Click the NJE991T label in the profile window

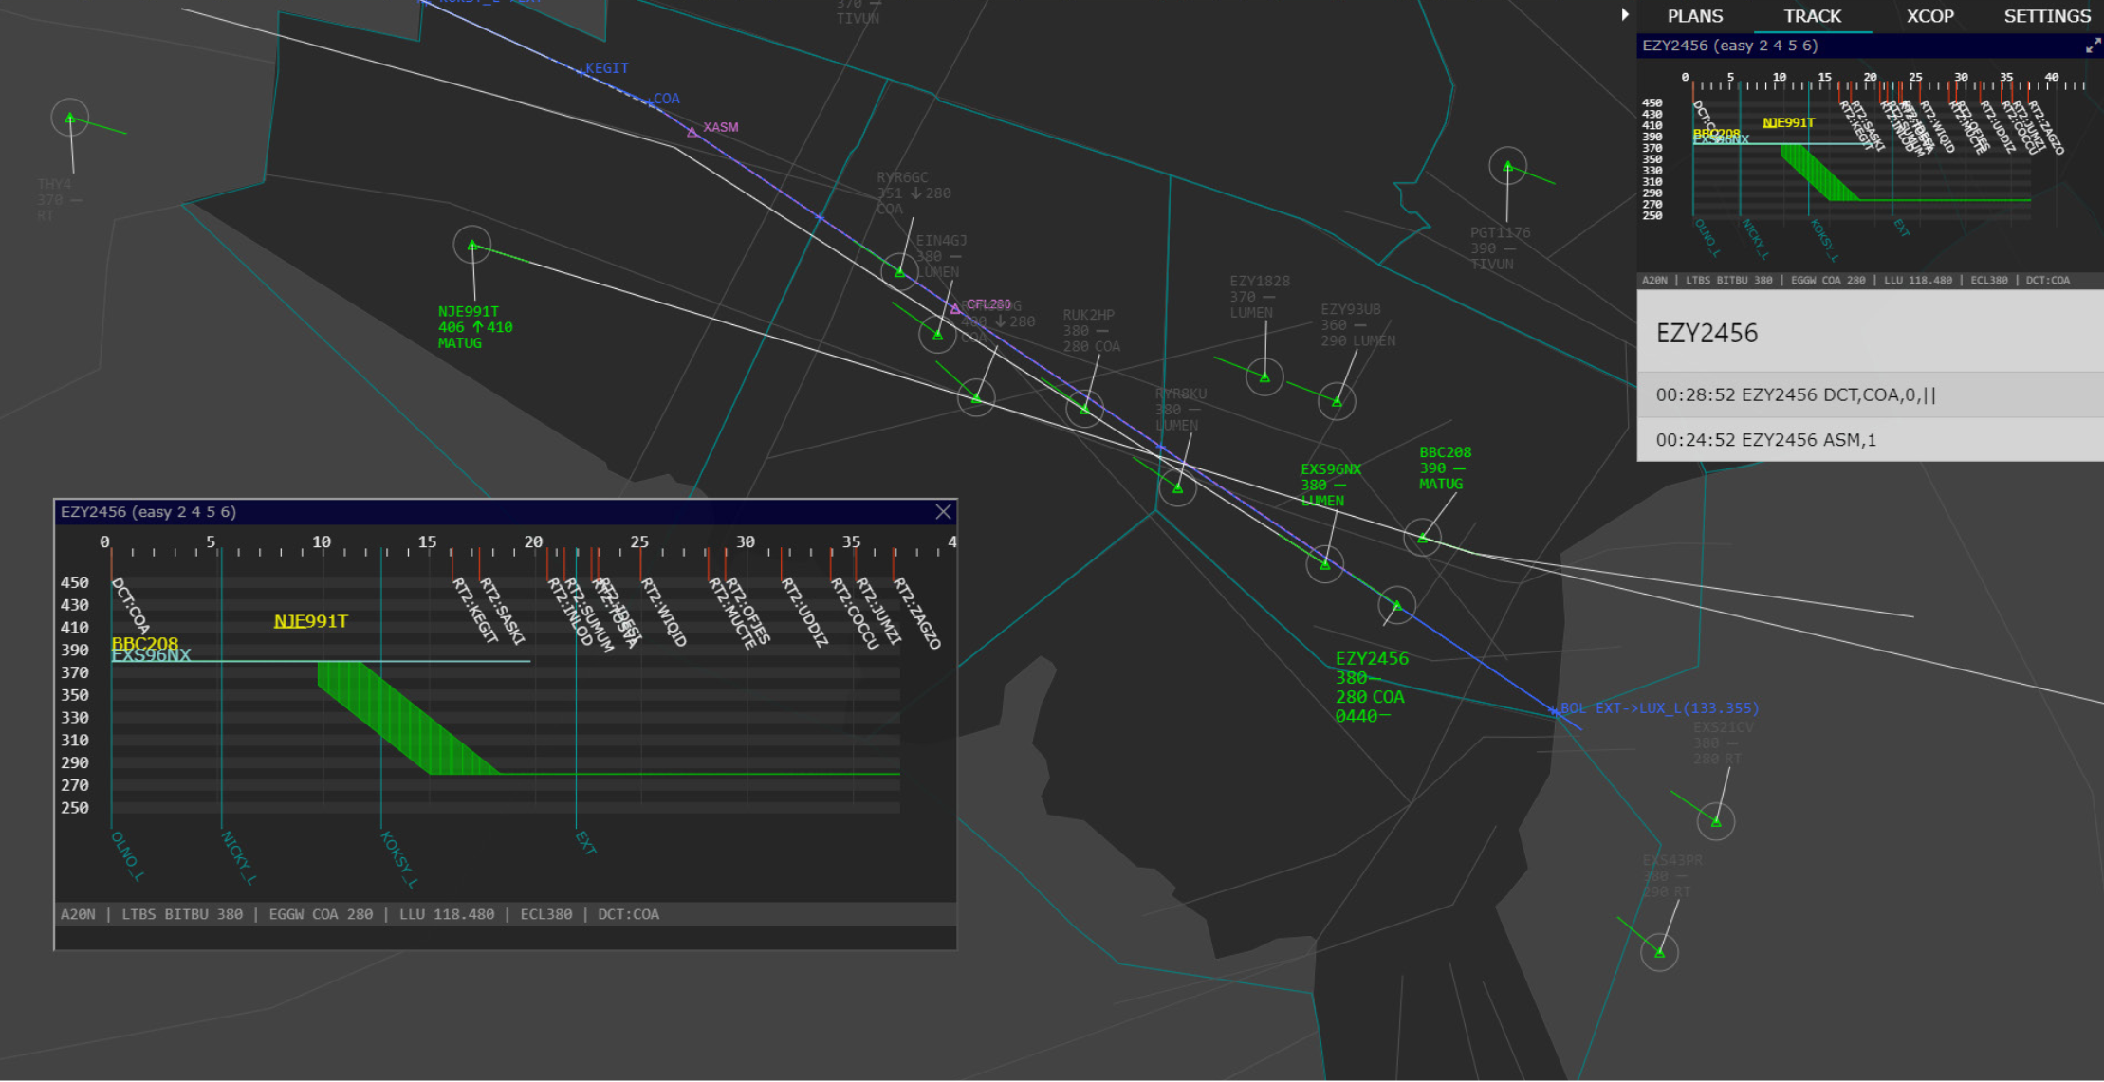tap(310, 621)
